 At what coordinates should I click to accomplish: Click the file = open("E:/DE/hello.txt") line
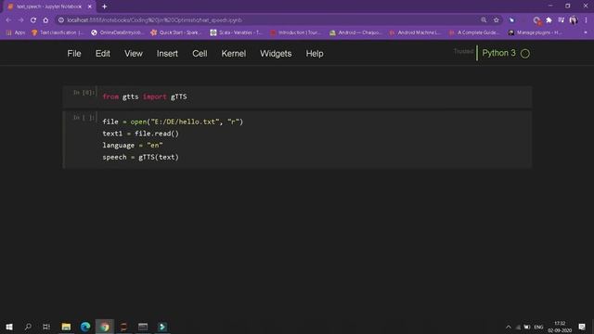point(173,122)
